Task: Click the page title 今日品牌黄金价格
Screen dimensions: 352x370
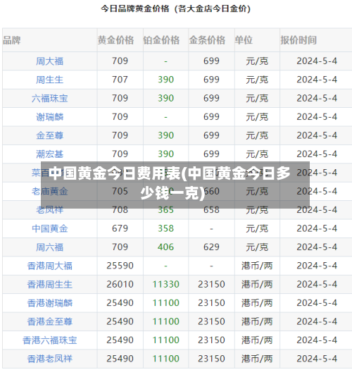Action: [135, 8]
